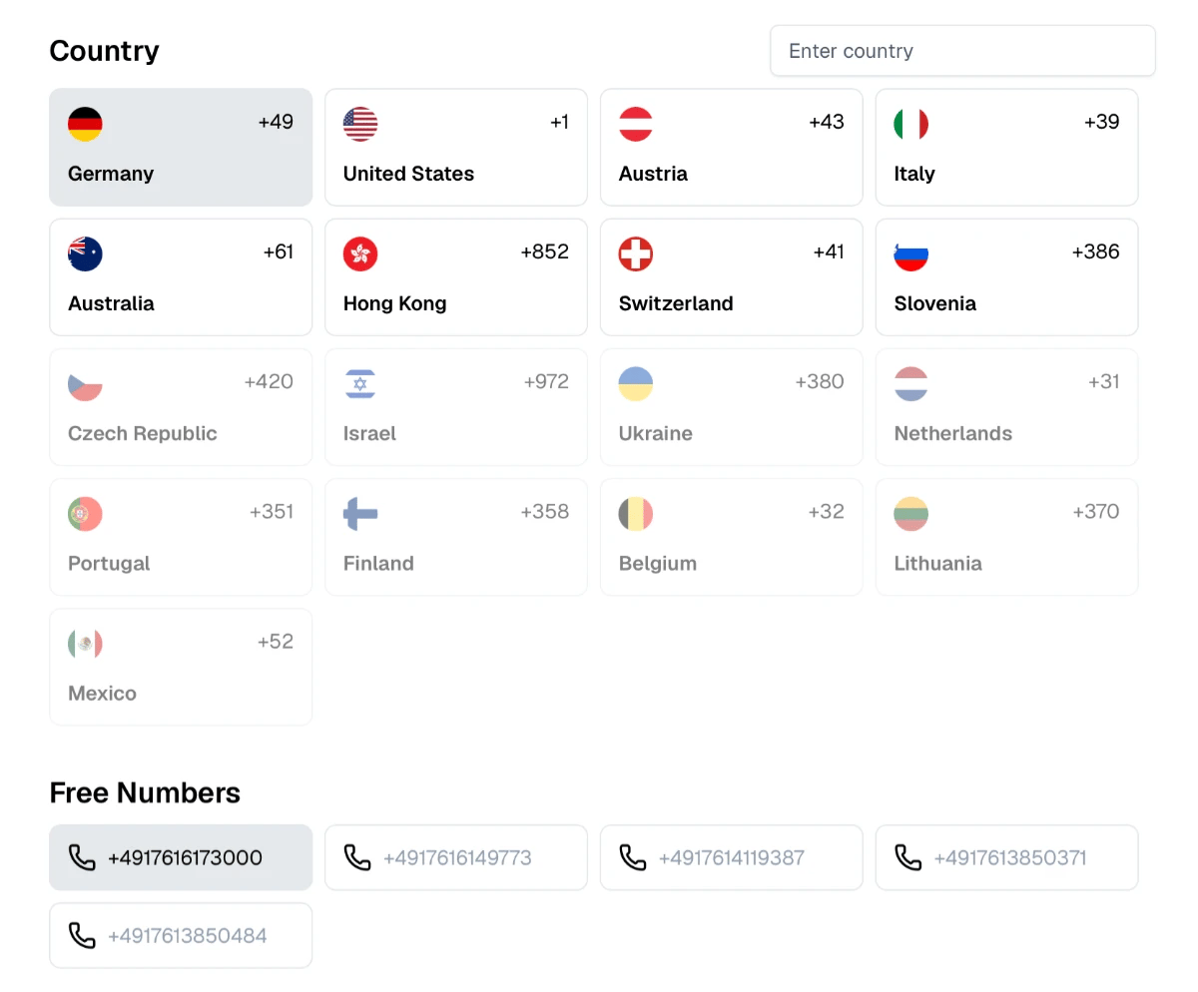Choose Finland as the country
Screen dimensions: 1198x992
tap(456, 537)
